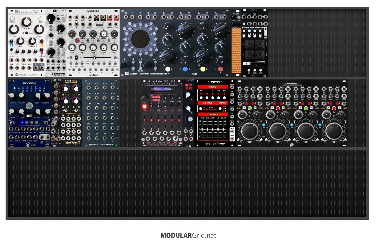Click the TONE knob on Multigrain
Viewport: 377px width, 241px height.
[114, 48]
